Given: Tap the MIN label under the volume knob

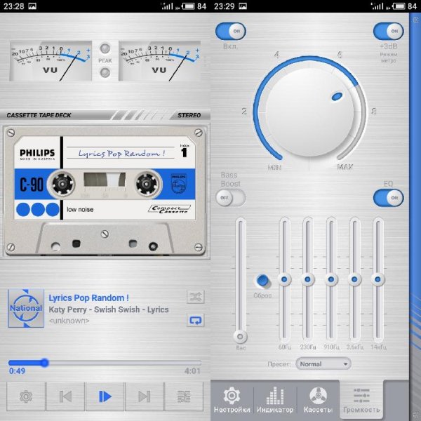Looking at the screenshot, I should 274,168.
